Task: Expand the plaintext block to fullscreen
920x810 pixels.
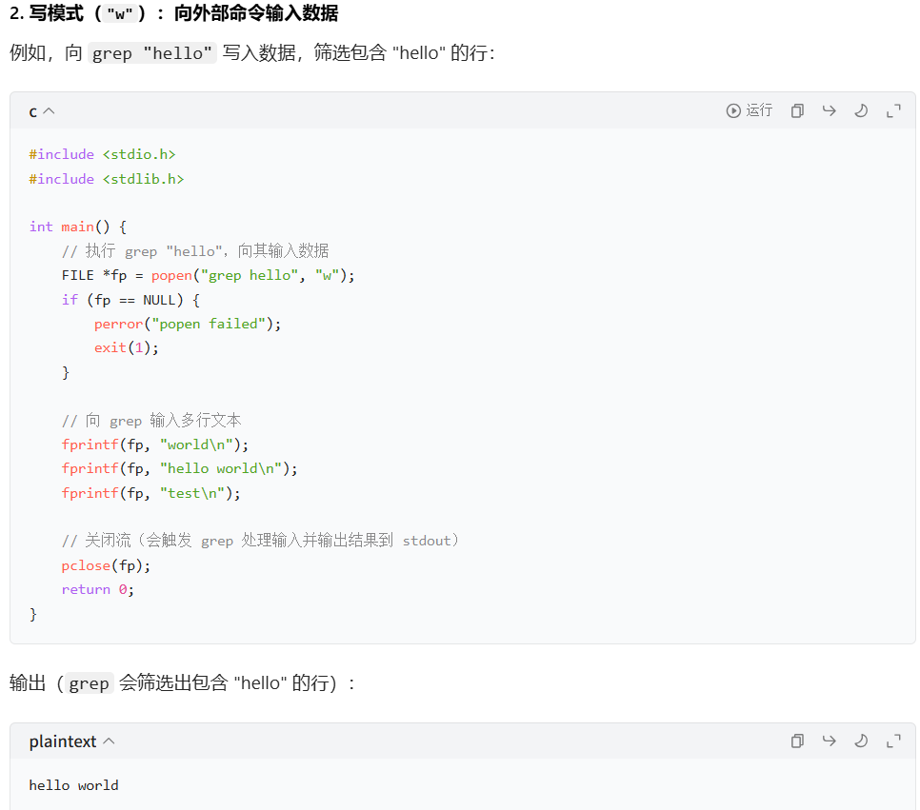Action: 893,741
